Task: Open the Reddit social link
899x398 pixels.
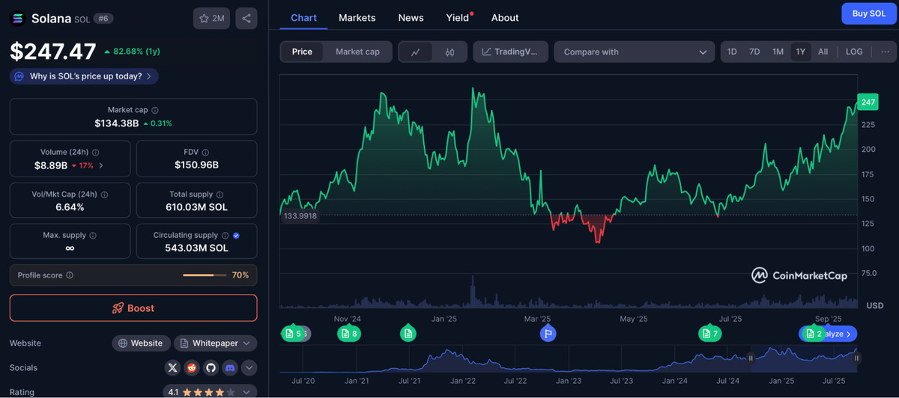Action: click(192, 367)
